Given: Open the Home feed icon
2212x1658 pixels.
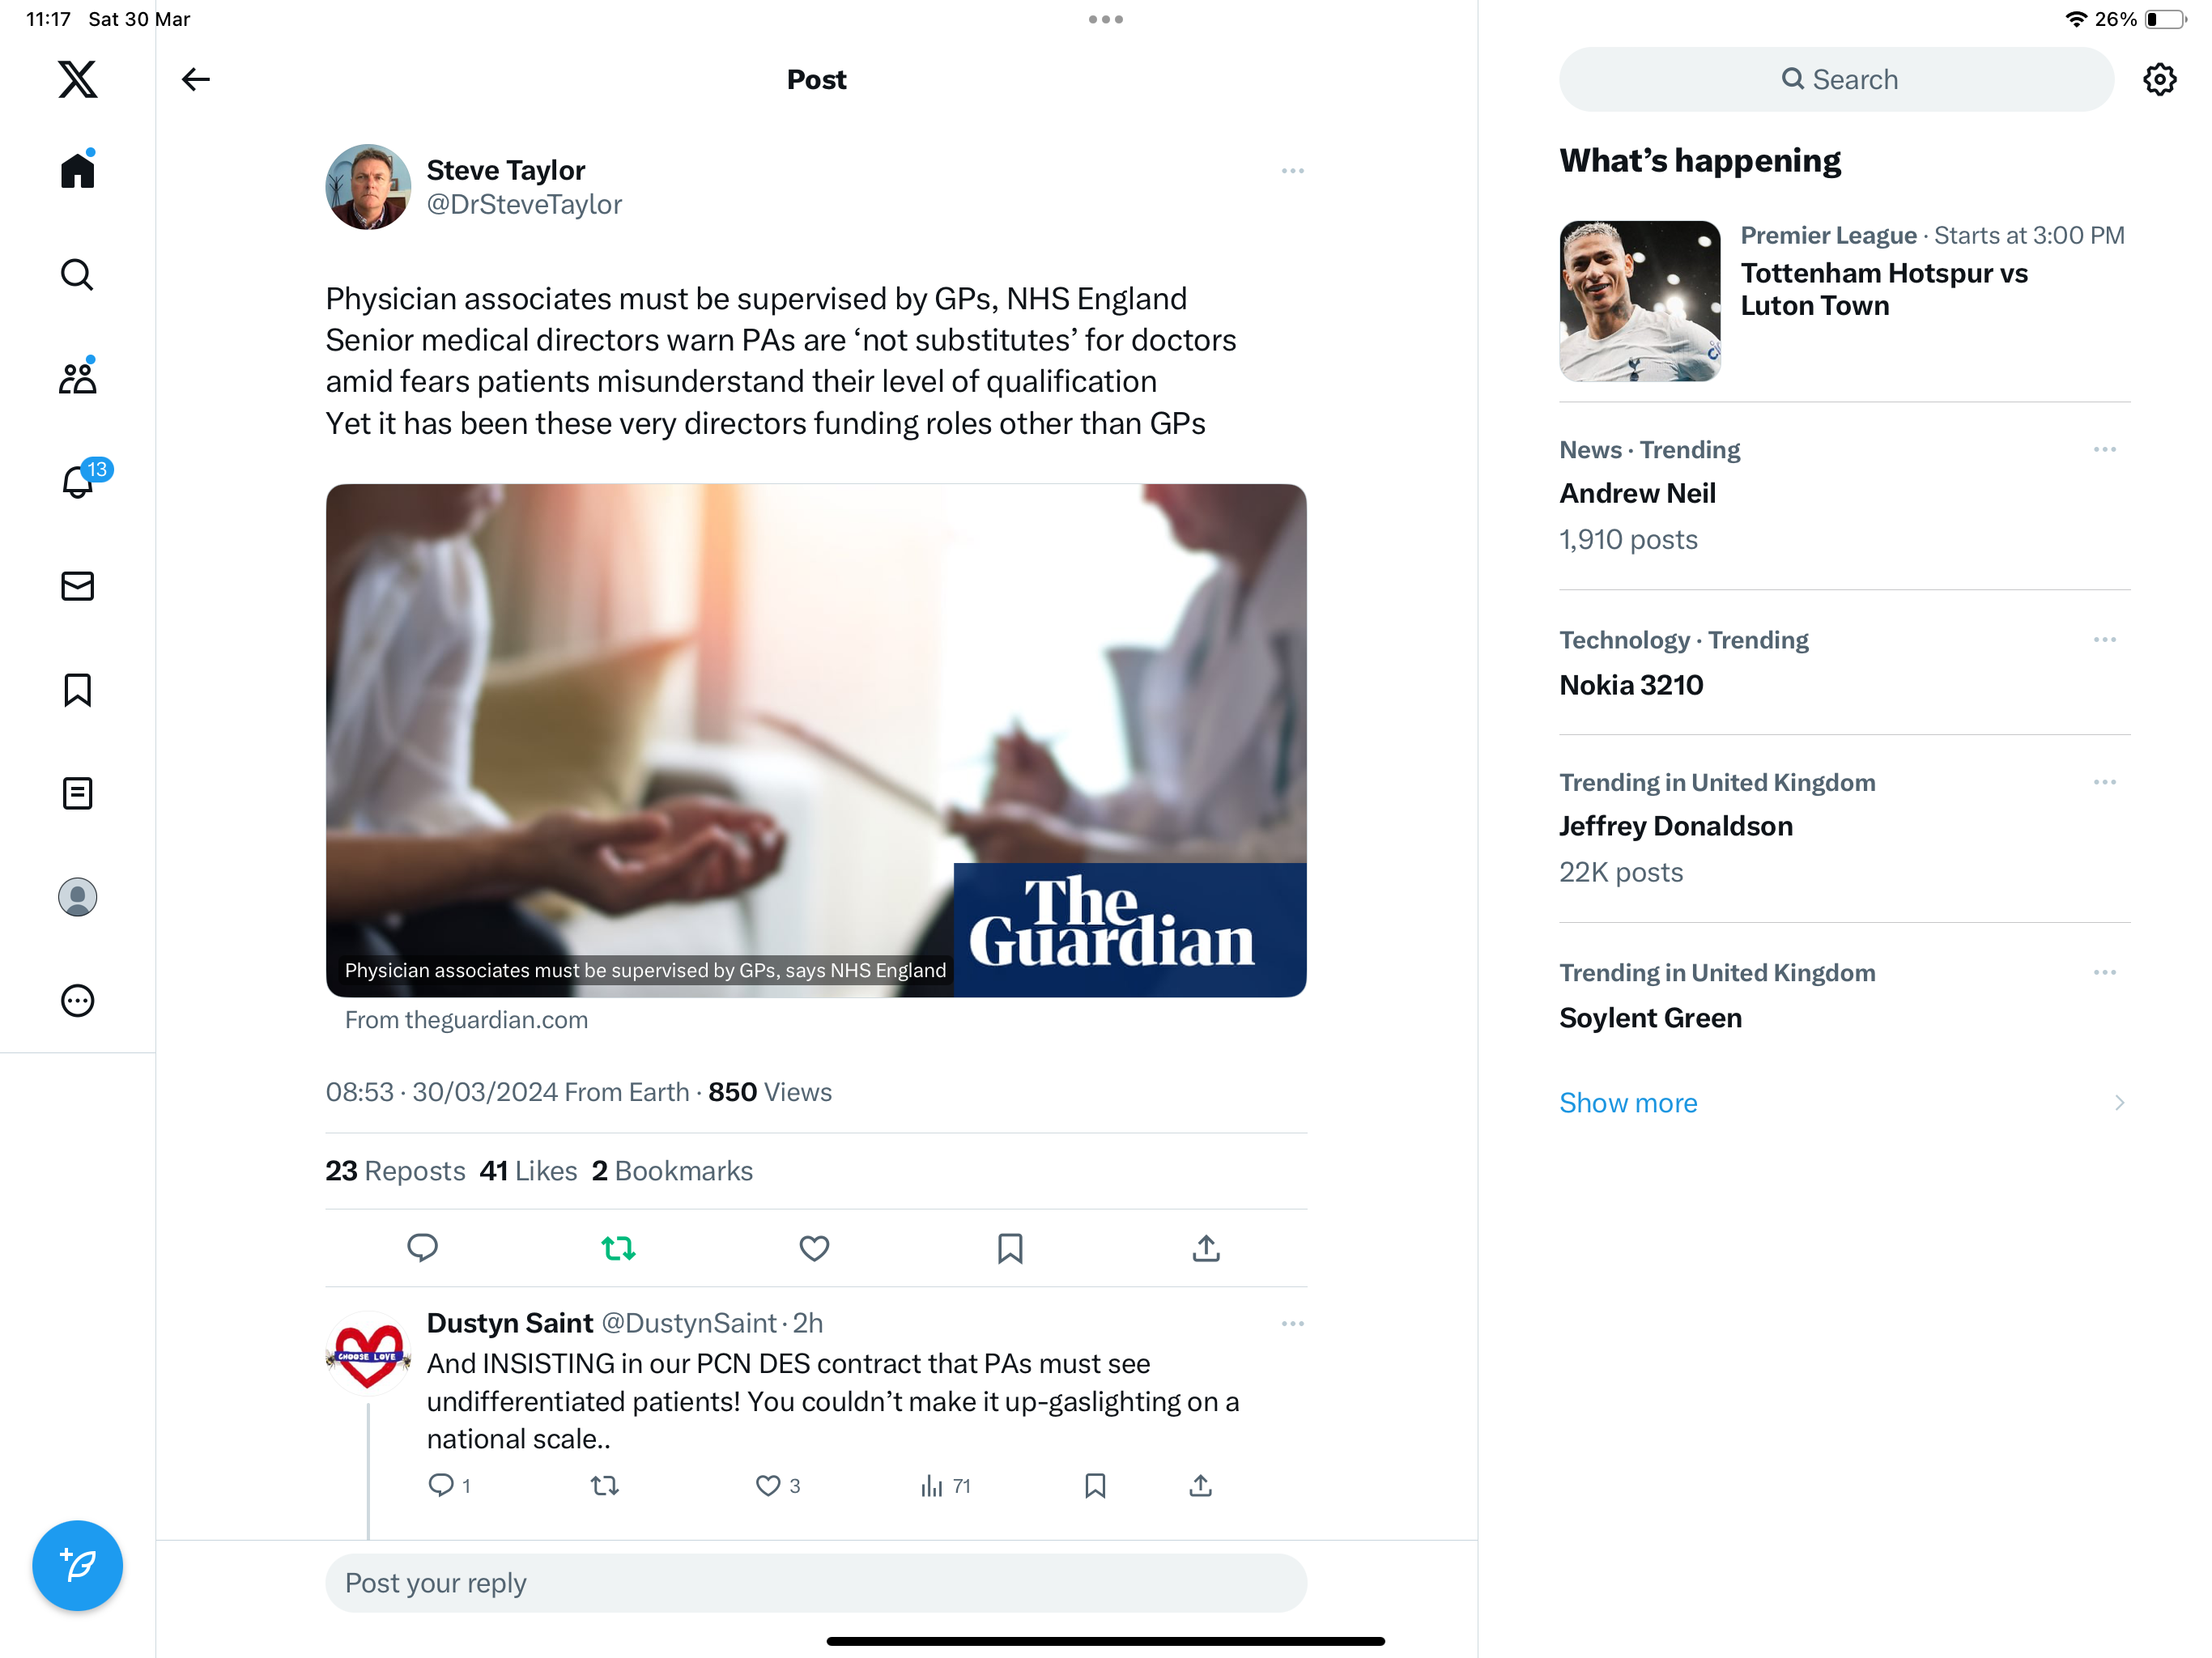Looking at the screenshot, I should point(77,170).
